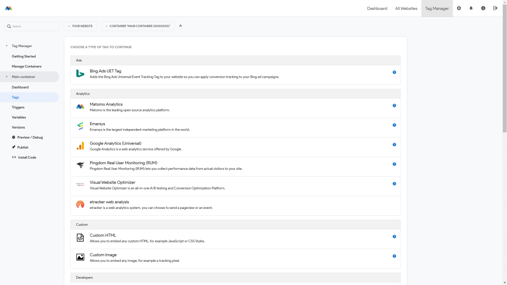Choose the Custom HTML tag type
This screenshot has height=285, width=507.
pyautogui.click(x=235, y=239)
